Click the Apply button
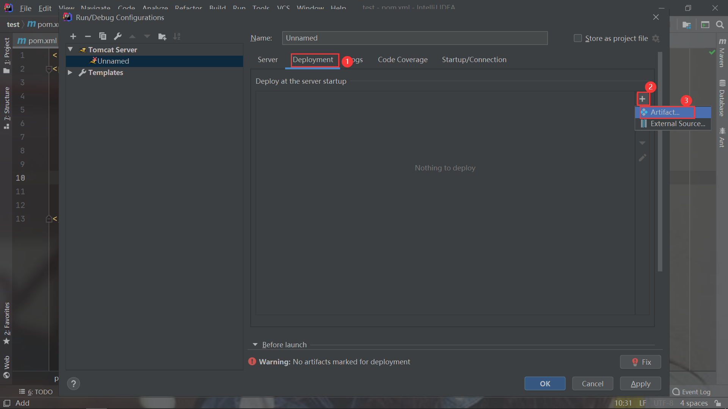 [x=640, y=384]
